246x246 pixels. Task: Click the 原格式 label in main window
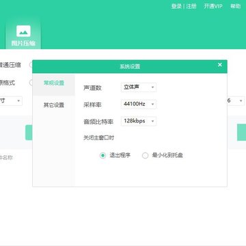click(x=8, y=83)
